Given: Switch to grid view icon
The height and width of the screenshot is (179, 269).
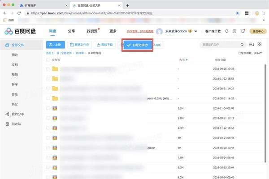Looking at the screenshot, I should tap(260, 45).
